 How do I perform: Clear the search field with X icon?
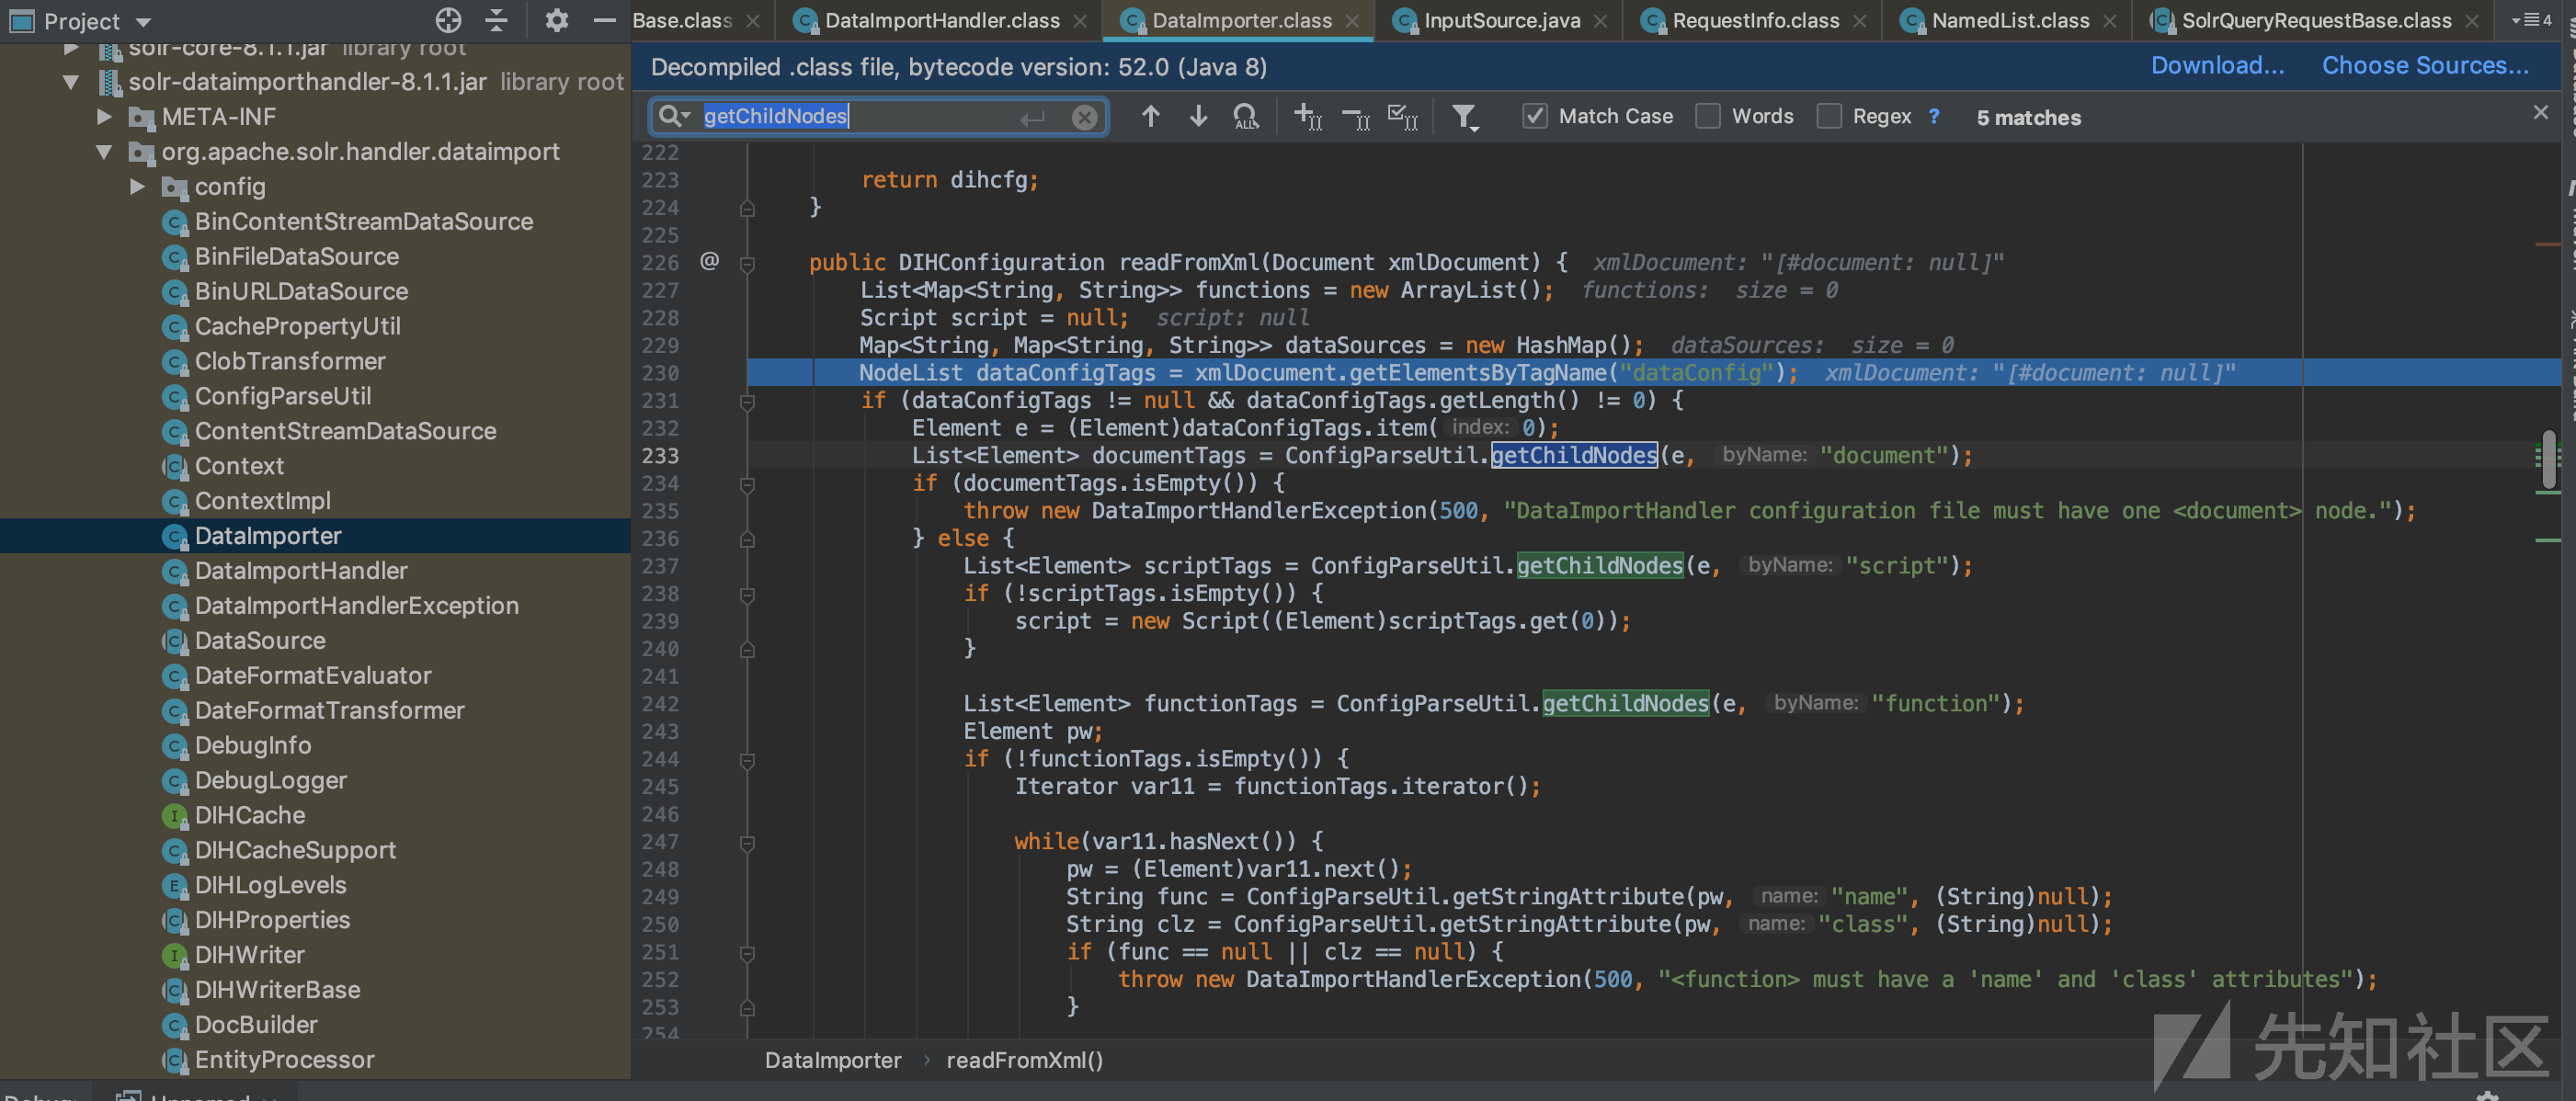point(1084,117)
